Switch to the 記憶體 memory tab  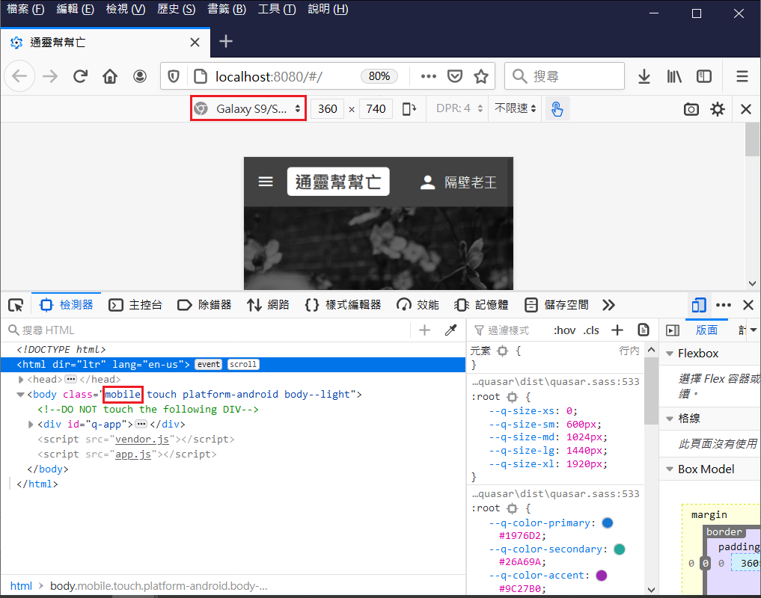click(481, 305)
